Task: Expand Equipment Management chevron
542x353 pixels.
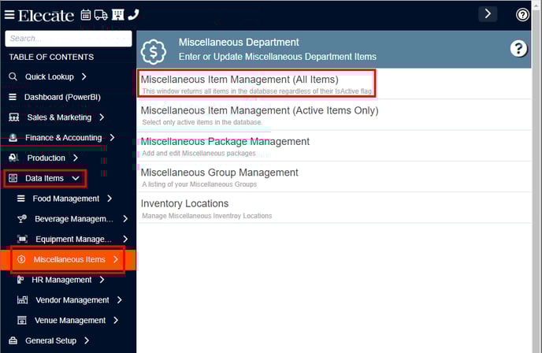Action: pos(125,239)
